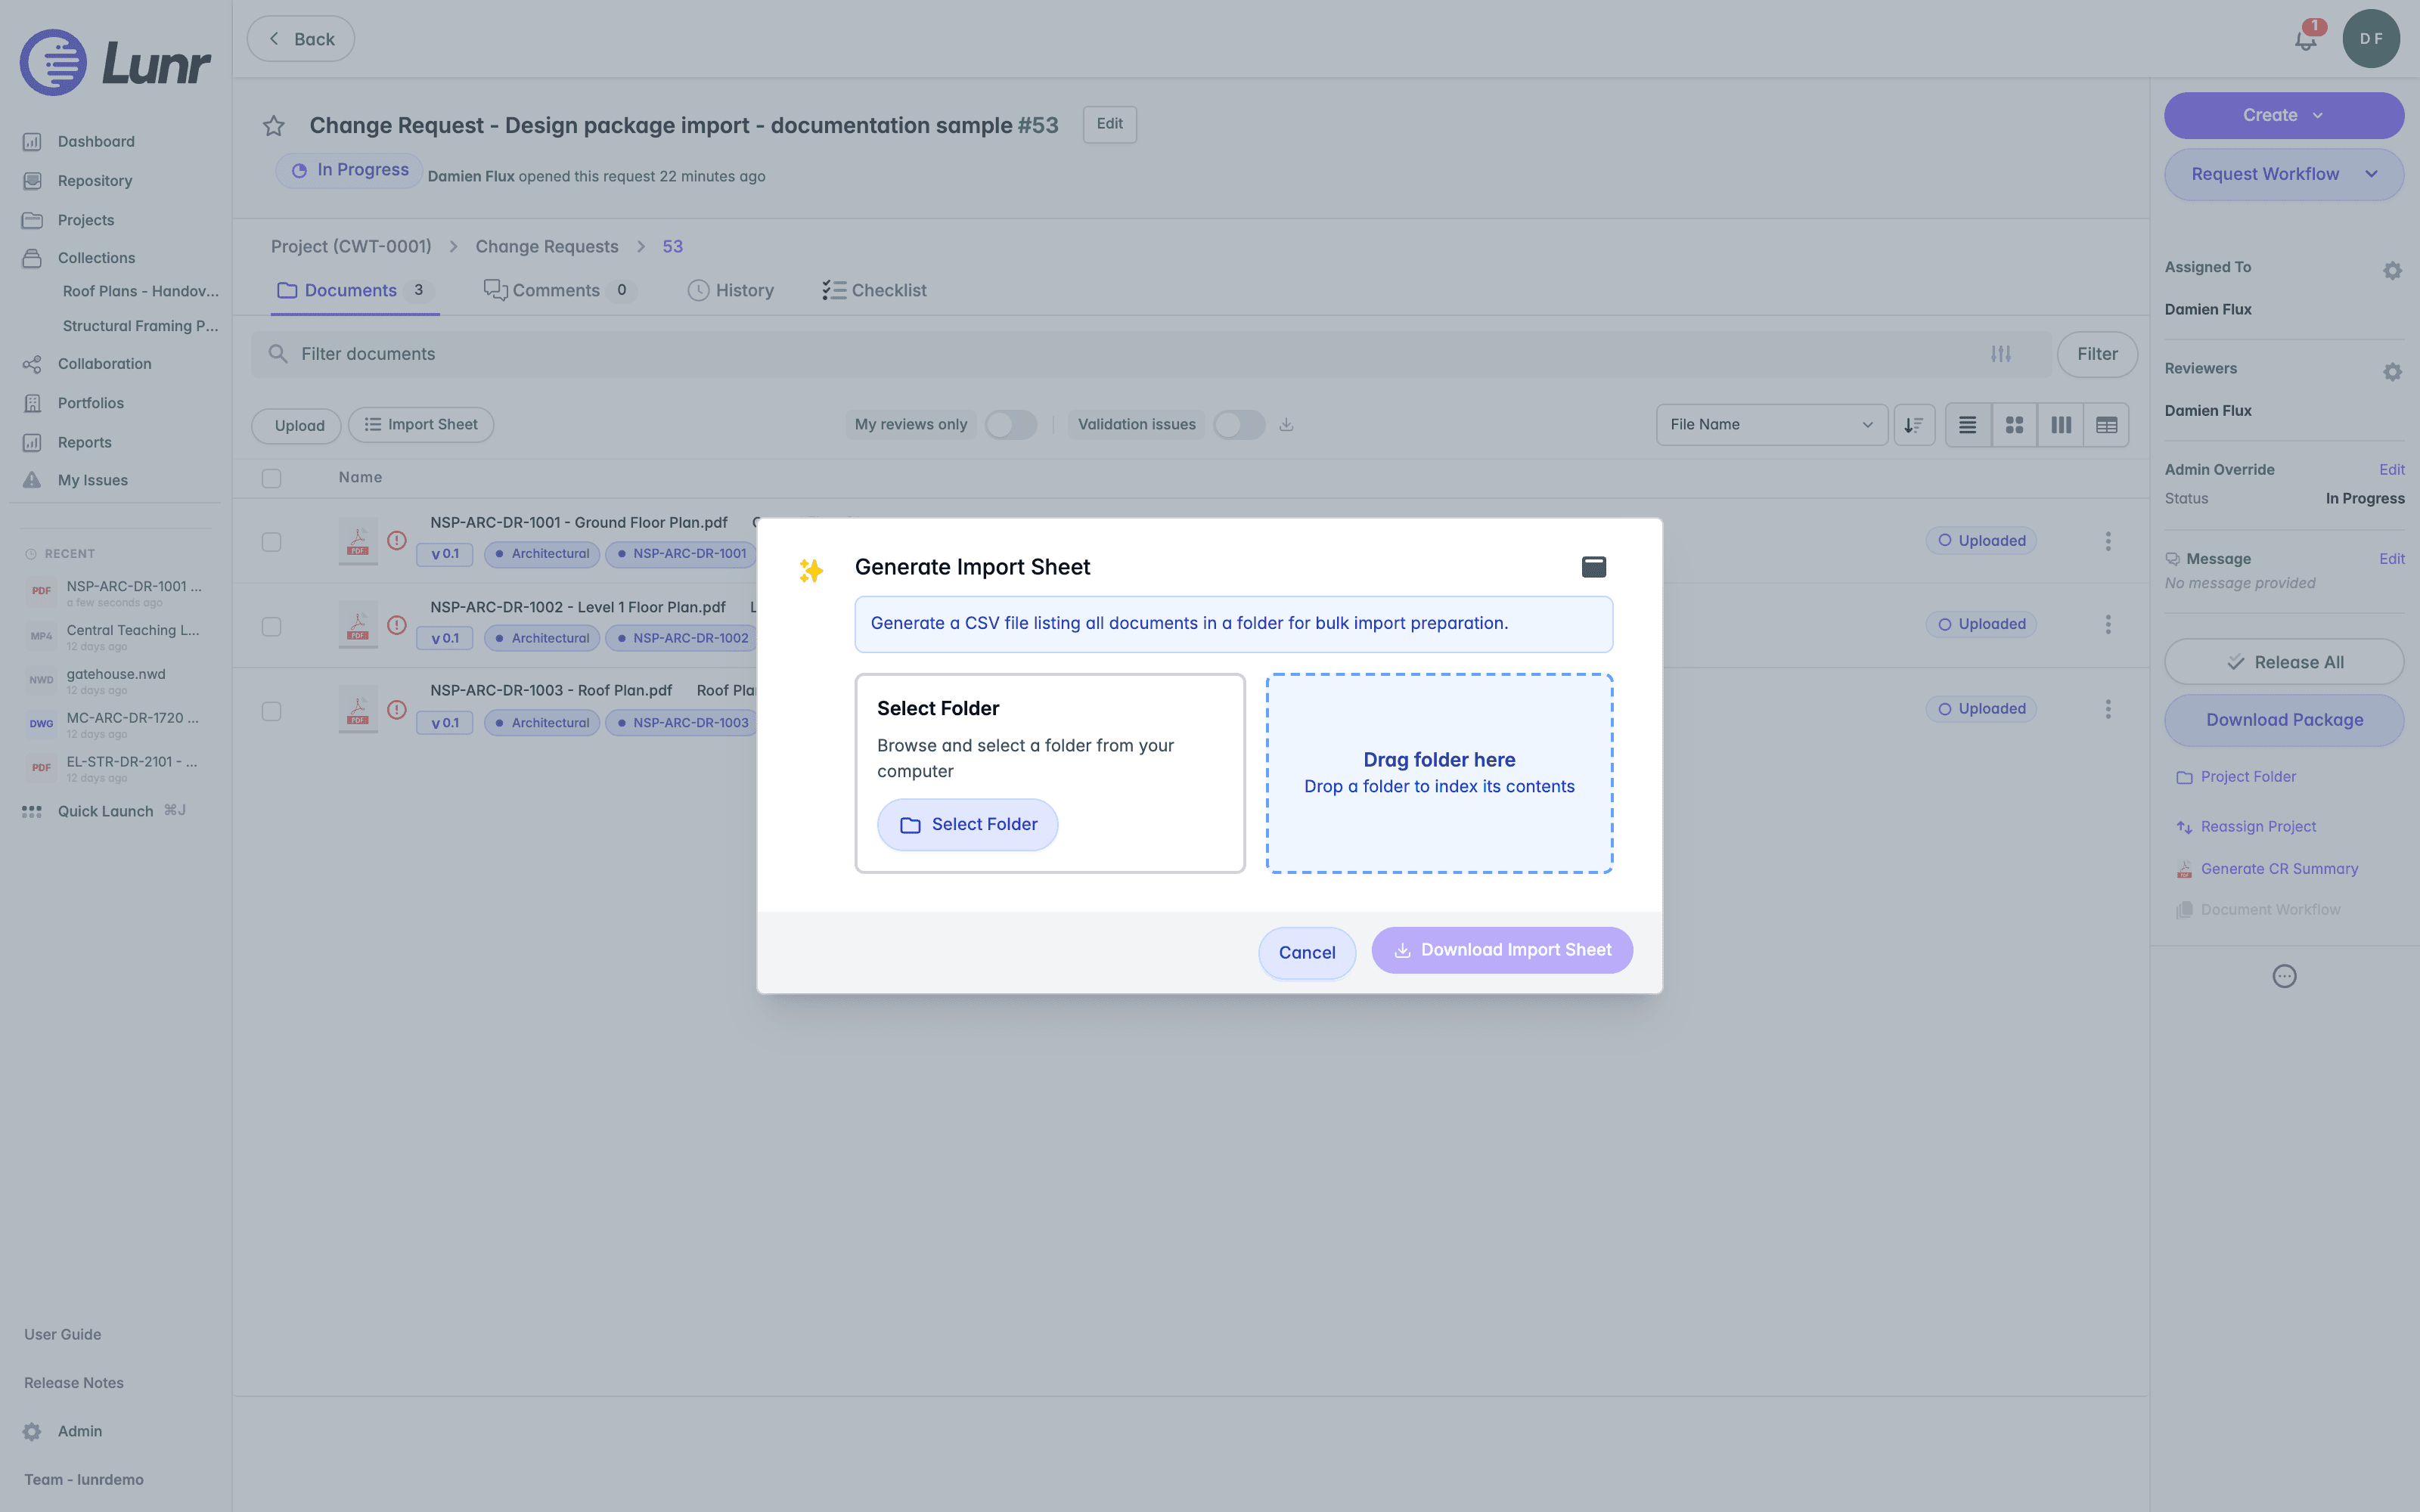2420x1512 pixels.
Task: Open Project (CWT-0001) breadcrumb
Action: pos(351,247)
